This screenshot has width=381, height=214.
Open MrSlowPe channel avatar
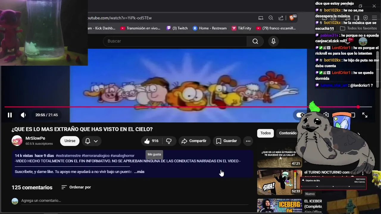17,141
